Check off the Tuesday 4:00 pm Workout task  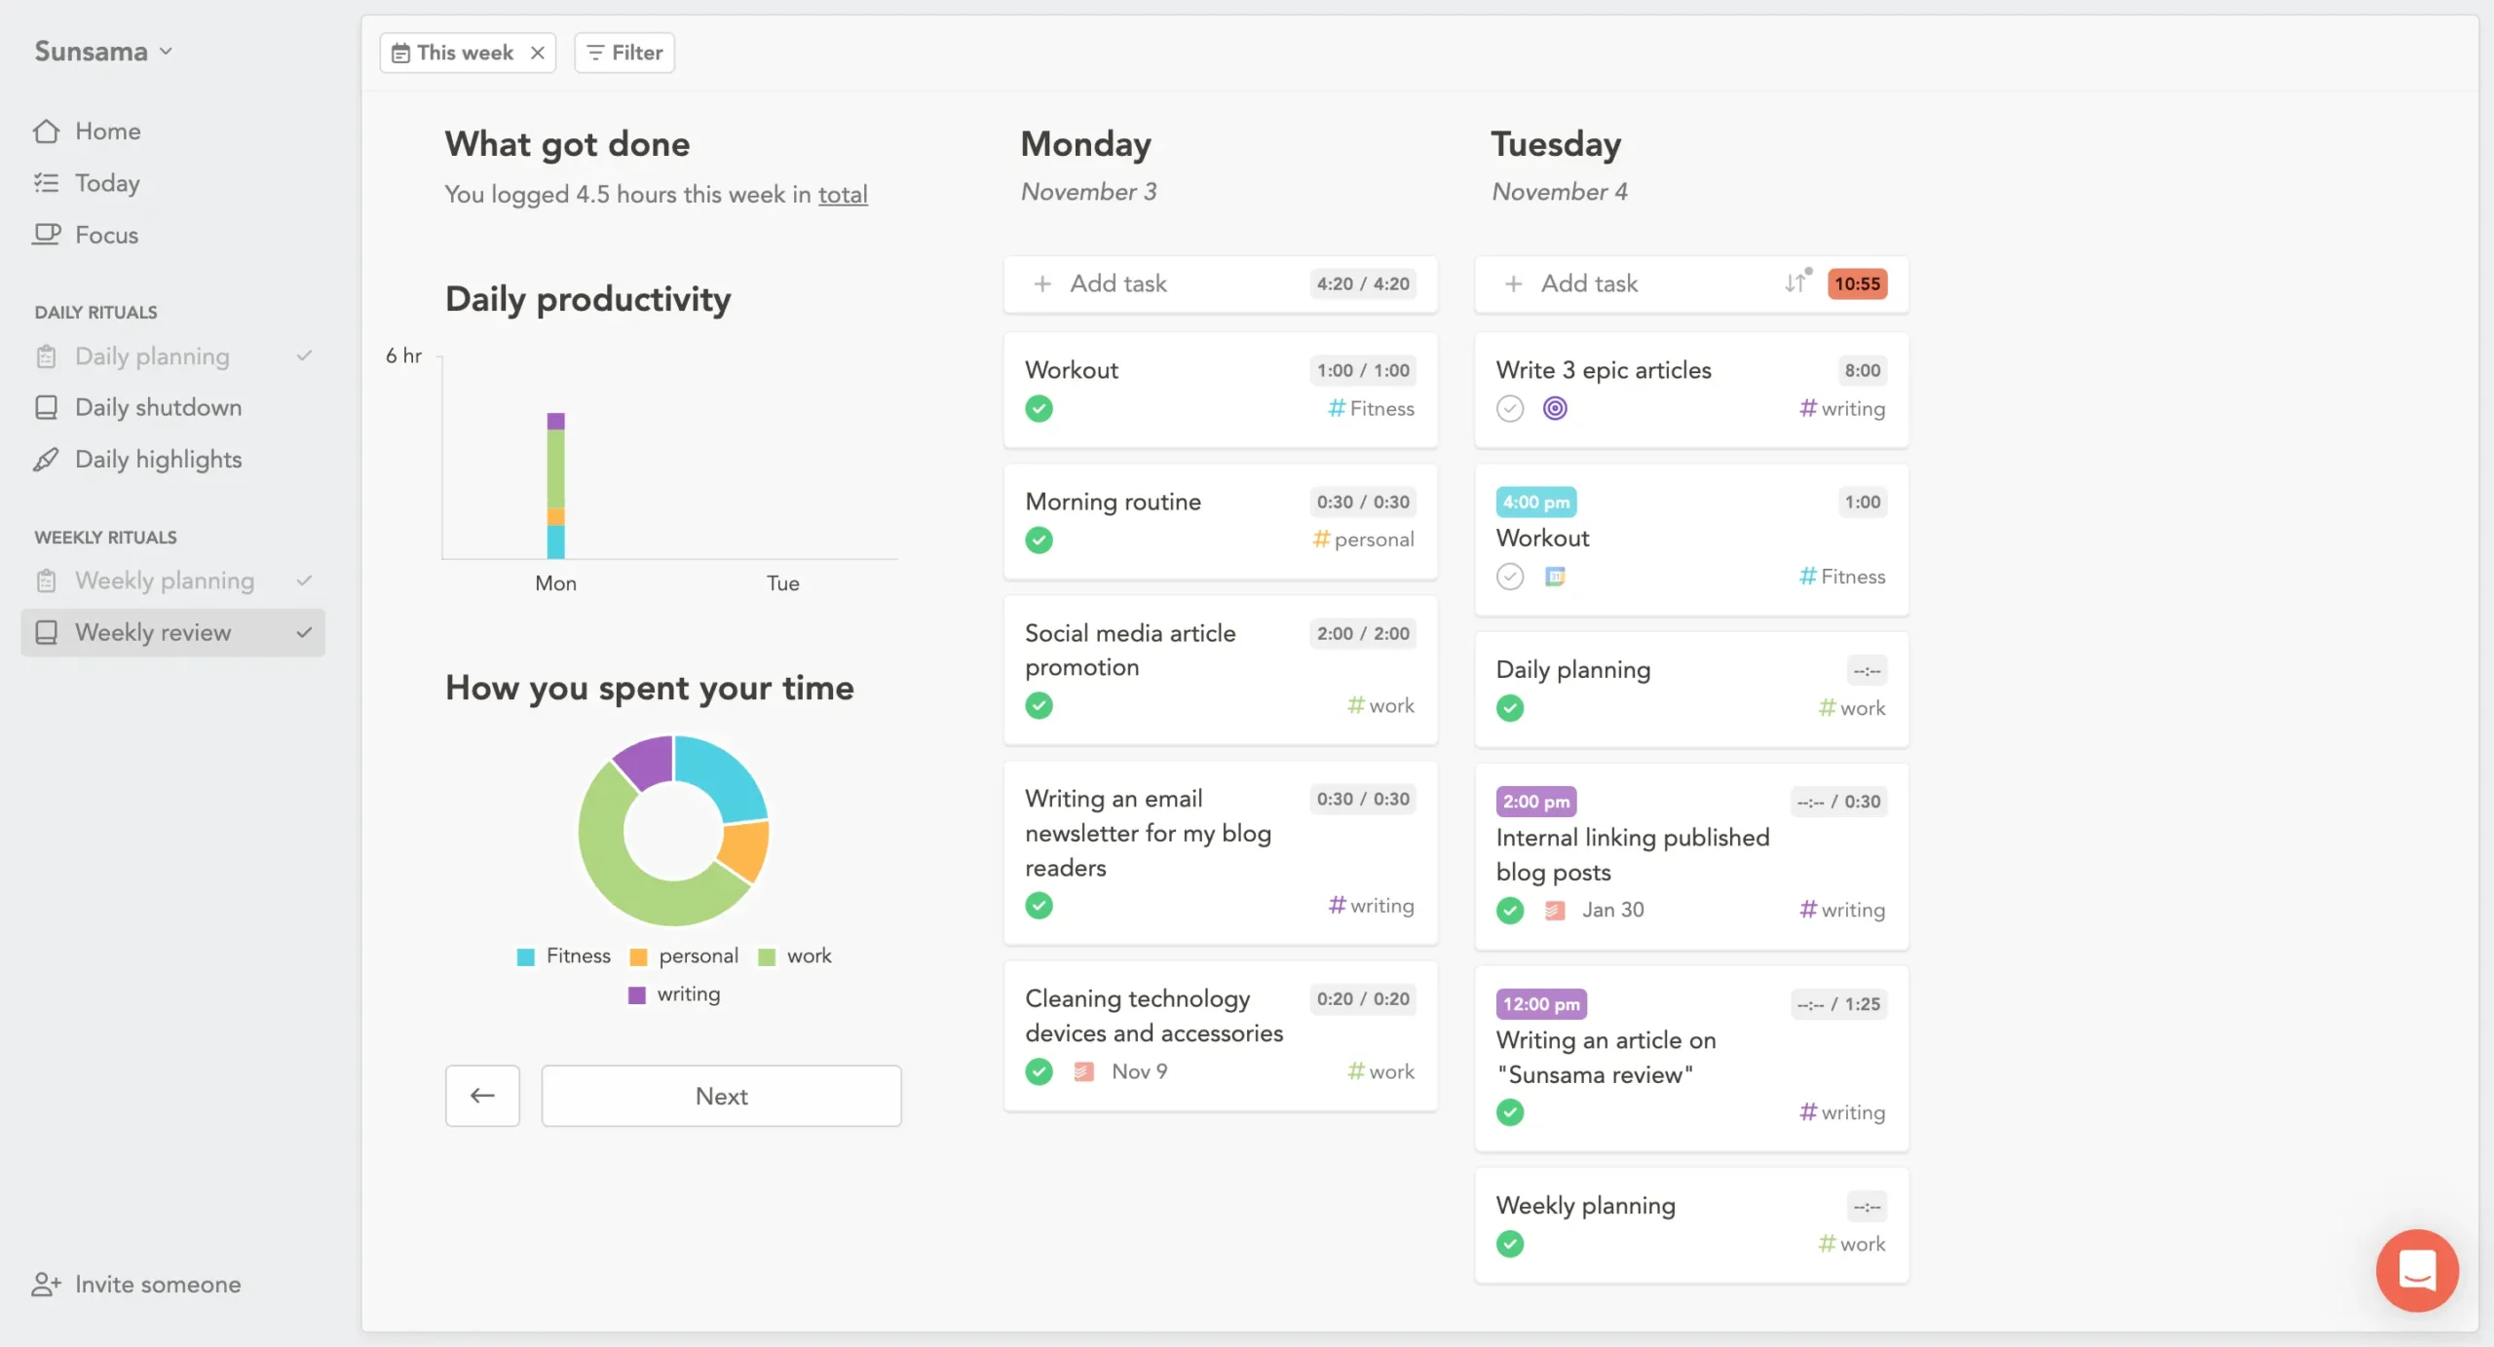click(x=1509, y=577)
